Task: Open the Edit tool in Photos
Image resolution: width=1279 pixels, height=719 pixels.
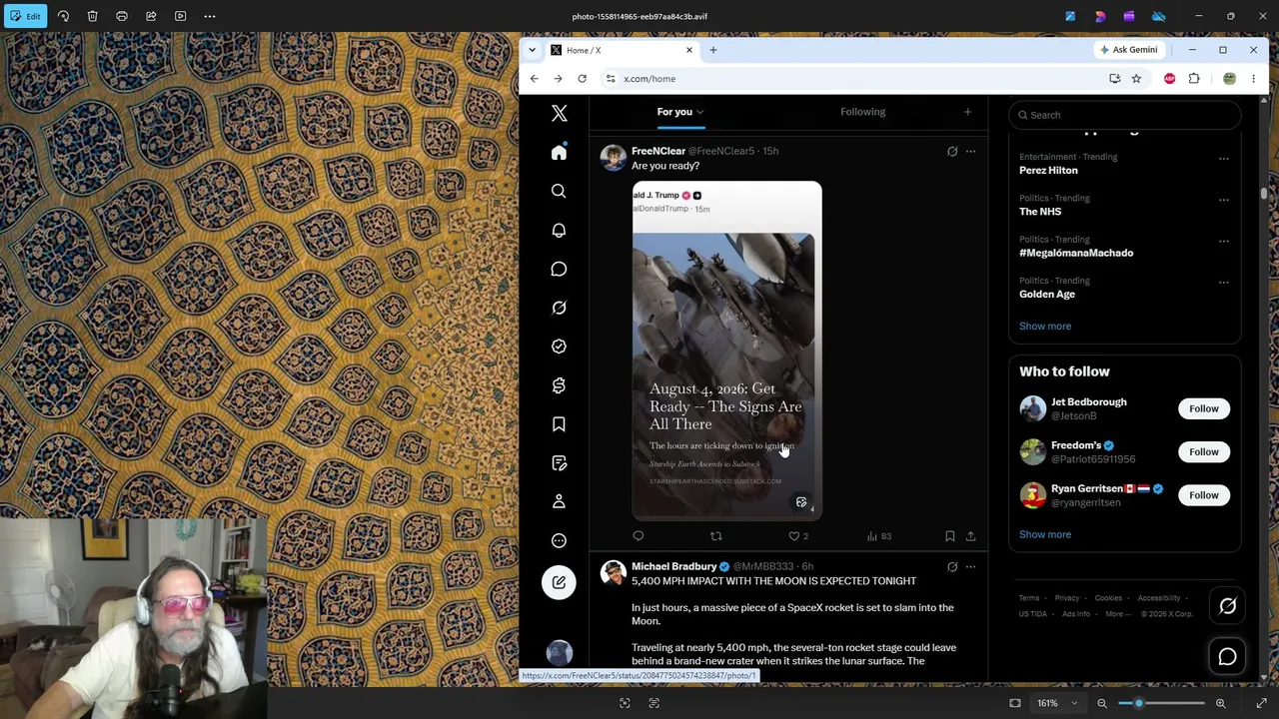Action: [25, 16]
